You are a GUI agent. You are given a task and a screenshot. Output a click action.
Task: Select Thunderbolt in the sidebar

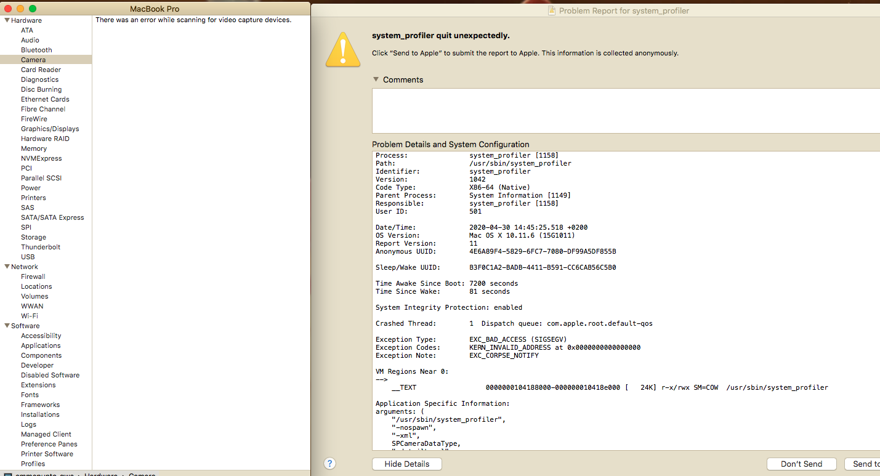point(41,247)
